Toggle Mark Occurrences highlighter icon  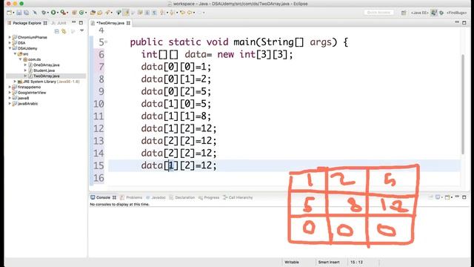tap(126, 13)
